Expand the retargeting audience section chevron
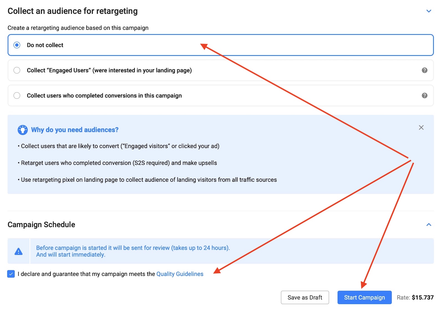 [429, 11]
